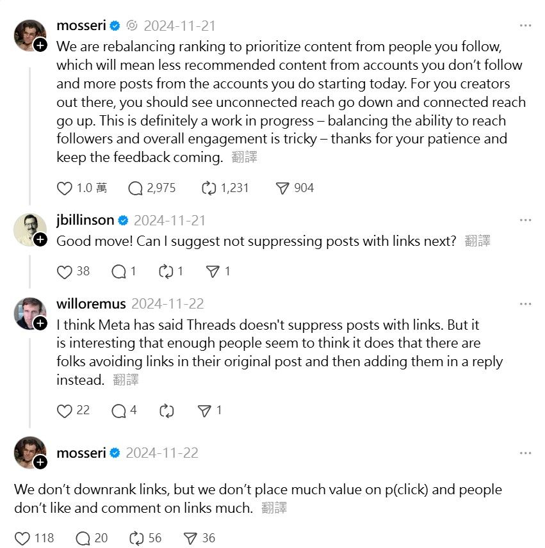Open more options menu on willoremus's post
Screen dimensions: 545x548
click(x=526, y=304)
